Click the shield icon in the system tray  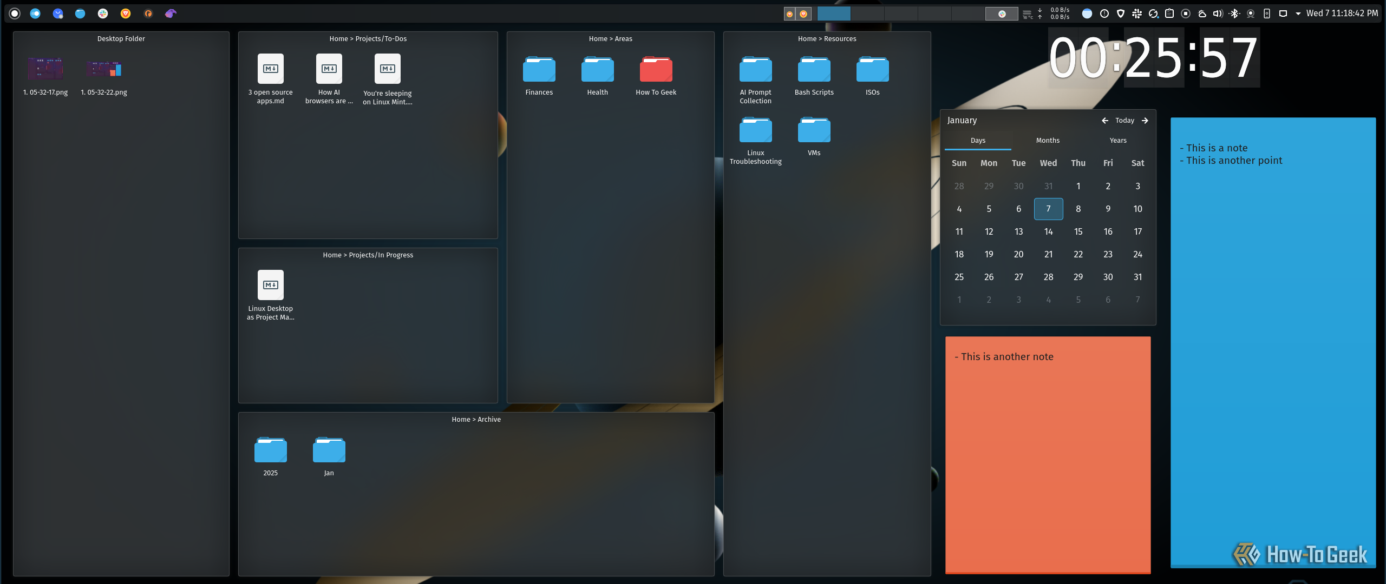[1121, 14]
